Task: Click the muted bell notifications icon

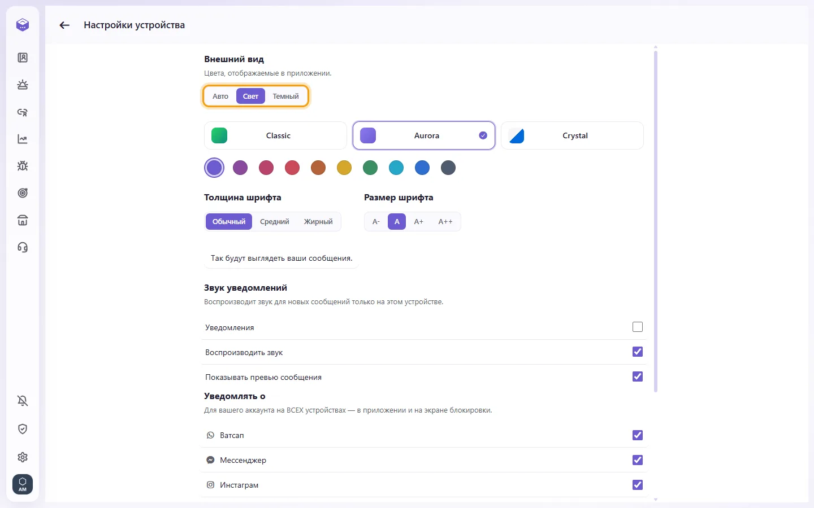Action: (x=23, y=401)
